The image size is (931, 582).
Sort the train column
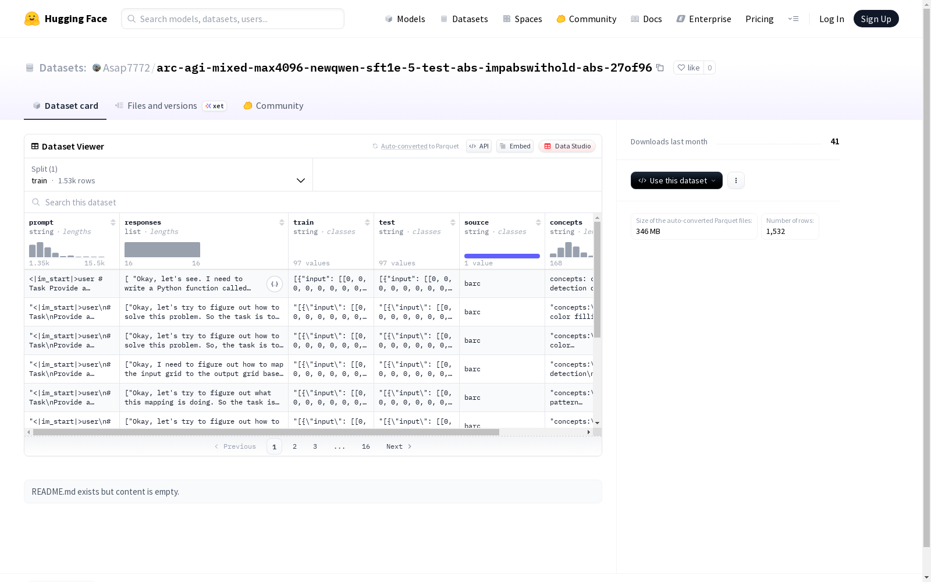pyautogui.click(x=367, y=222)
